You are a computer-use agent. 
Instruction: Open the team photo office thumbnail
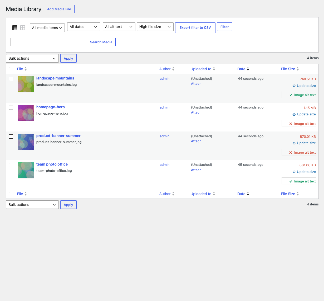[x=26, y=170]
